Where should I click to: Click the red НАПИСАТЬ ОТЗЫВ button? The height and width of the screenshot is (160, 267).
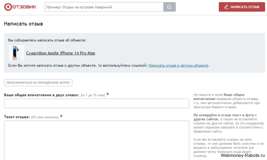point(242,7)
